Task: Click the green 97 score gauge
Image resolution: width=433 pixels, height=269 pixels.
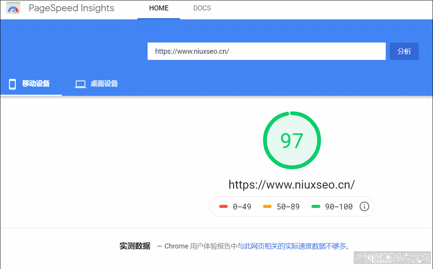Action: (292, 140)
